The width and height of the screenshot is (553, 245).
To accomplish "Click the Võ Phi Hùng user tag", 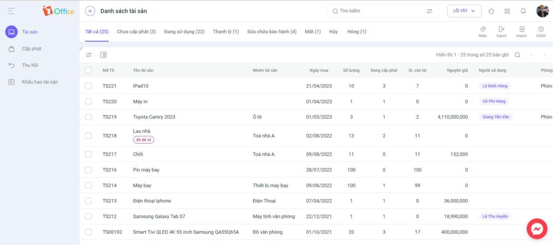I will [494, 101].
